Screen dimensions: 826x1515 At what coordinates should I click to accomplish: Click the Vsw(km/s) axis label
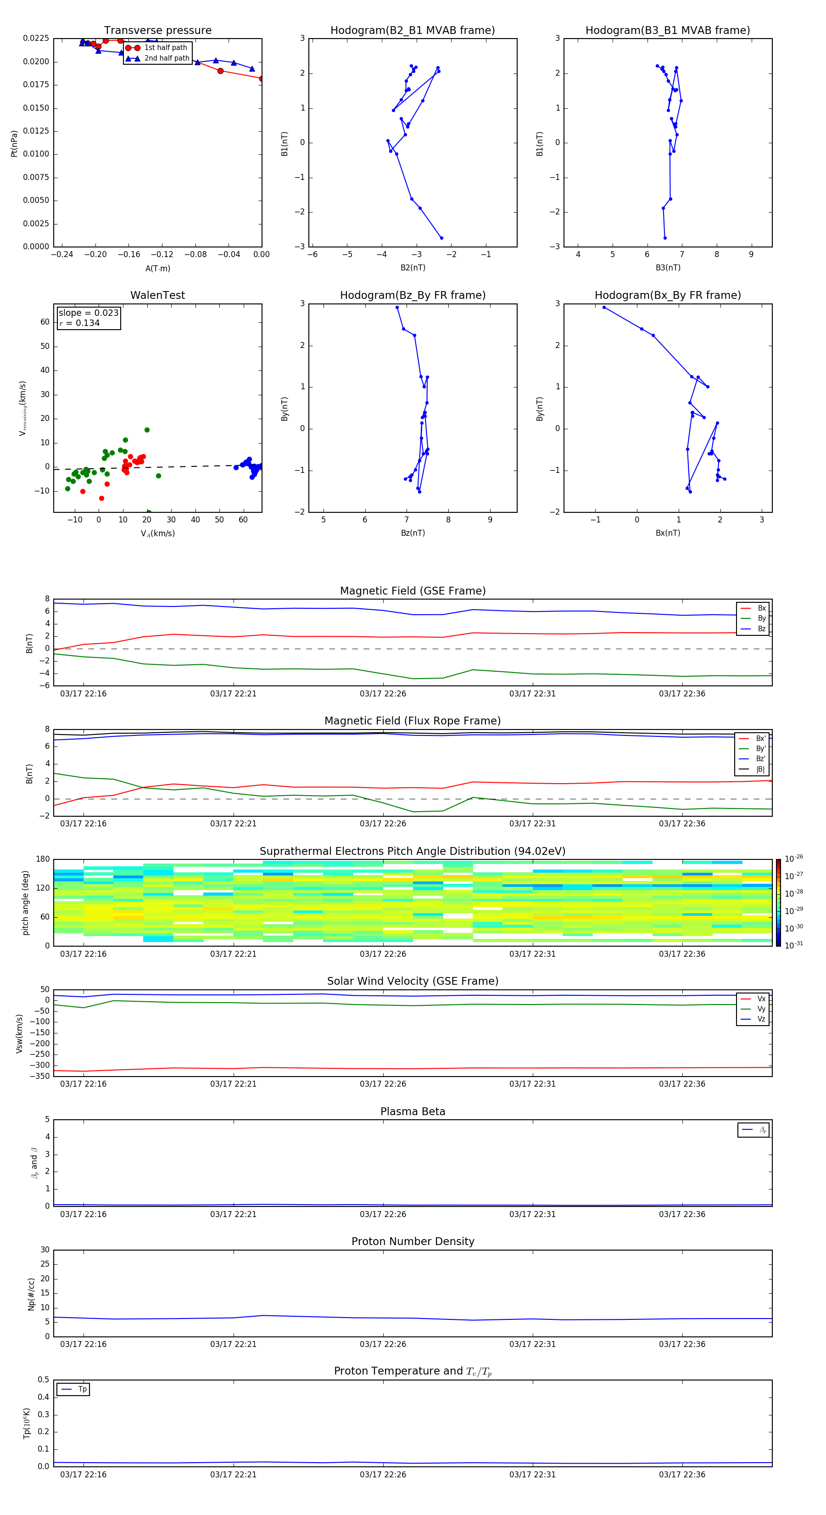point(19,1033)
